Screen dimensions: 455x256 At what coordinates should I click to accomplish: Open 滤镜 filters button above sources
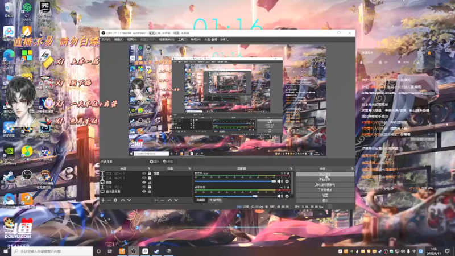pos(168,162)
